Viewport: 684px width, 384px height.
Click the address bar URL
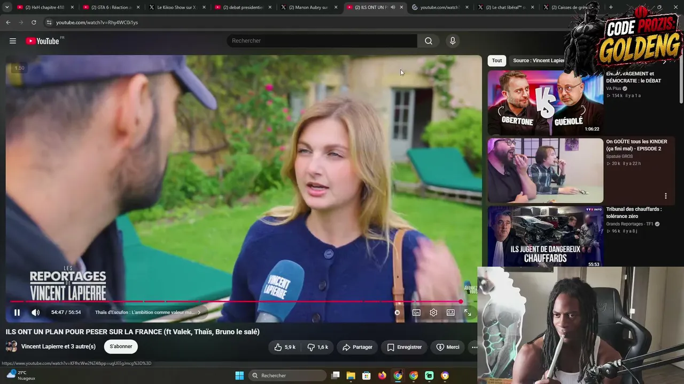click(x=97, y=22)
